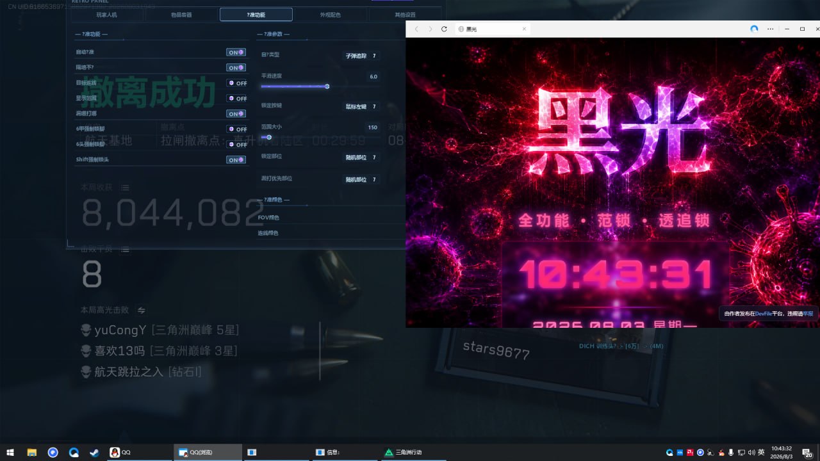Open the 锁定部位 dropdown showing 随机部位
The width and height of the screenshot is (820, 461).
coord(361,157)
